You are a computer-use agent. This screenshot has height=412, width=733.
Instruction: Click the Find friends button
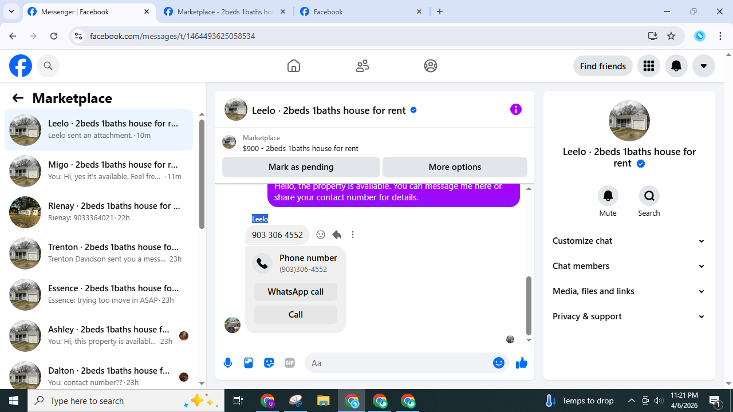pos(603,66)
